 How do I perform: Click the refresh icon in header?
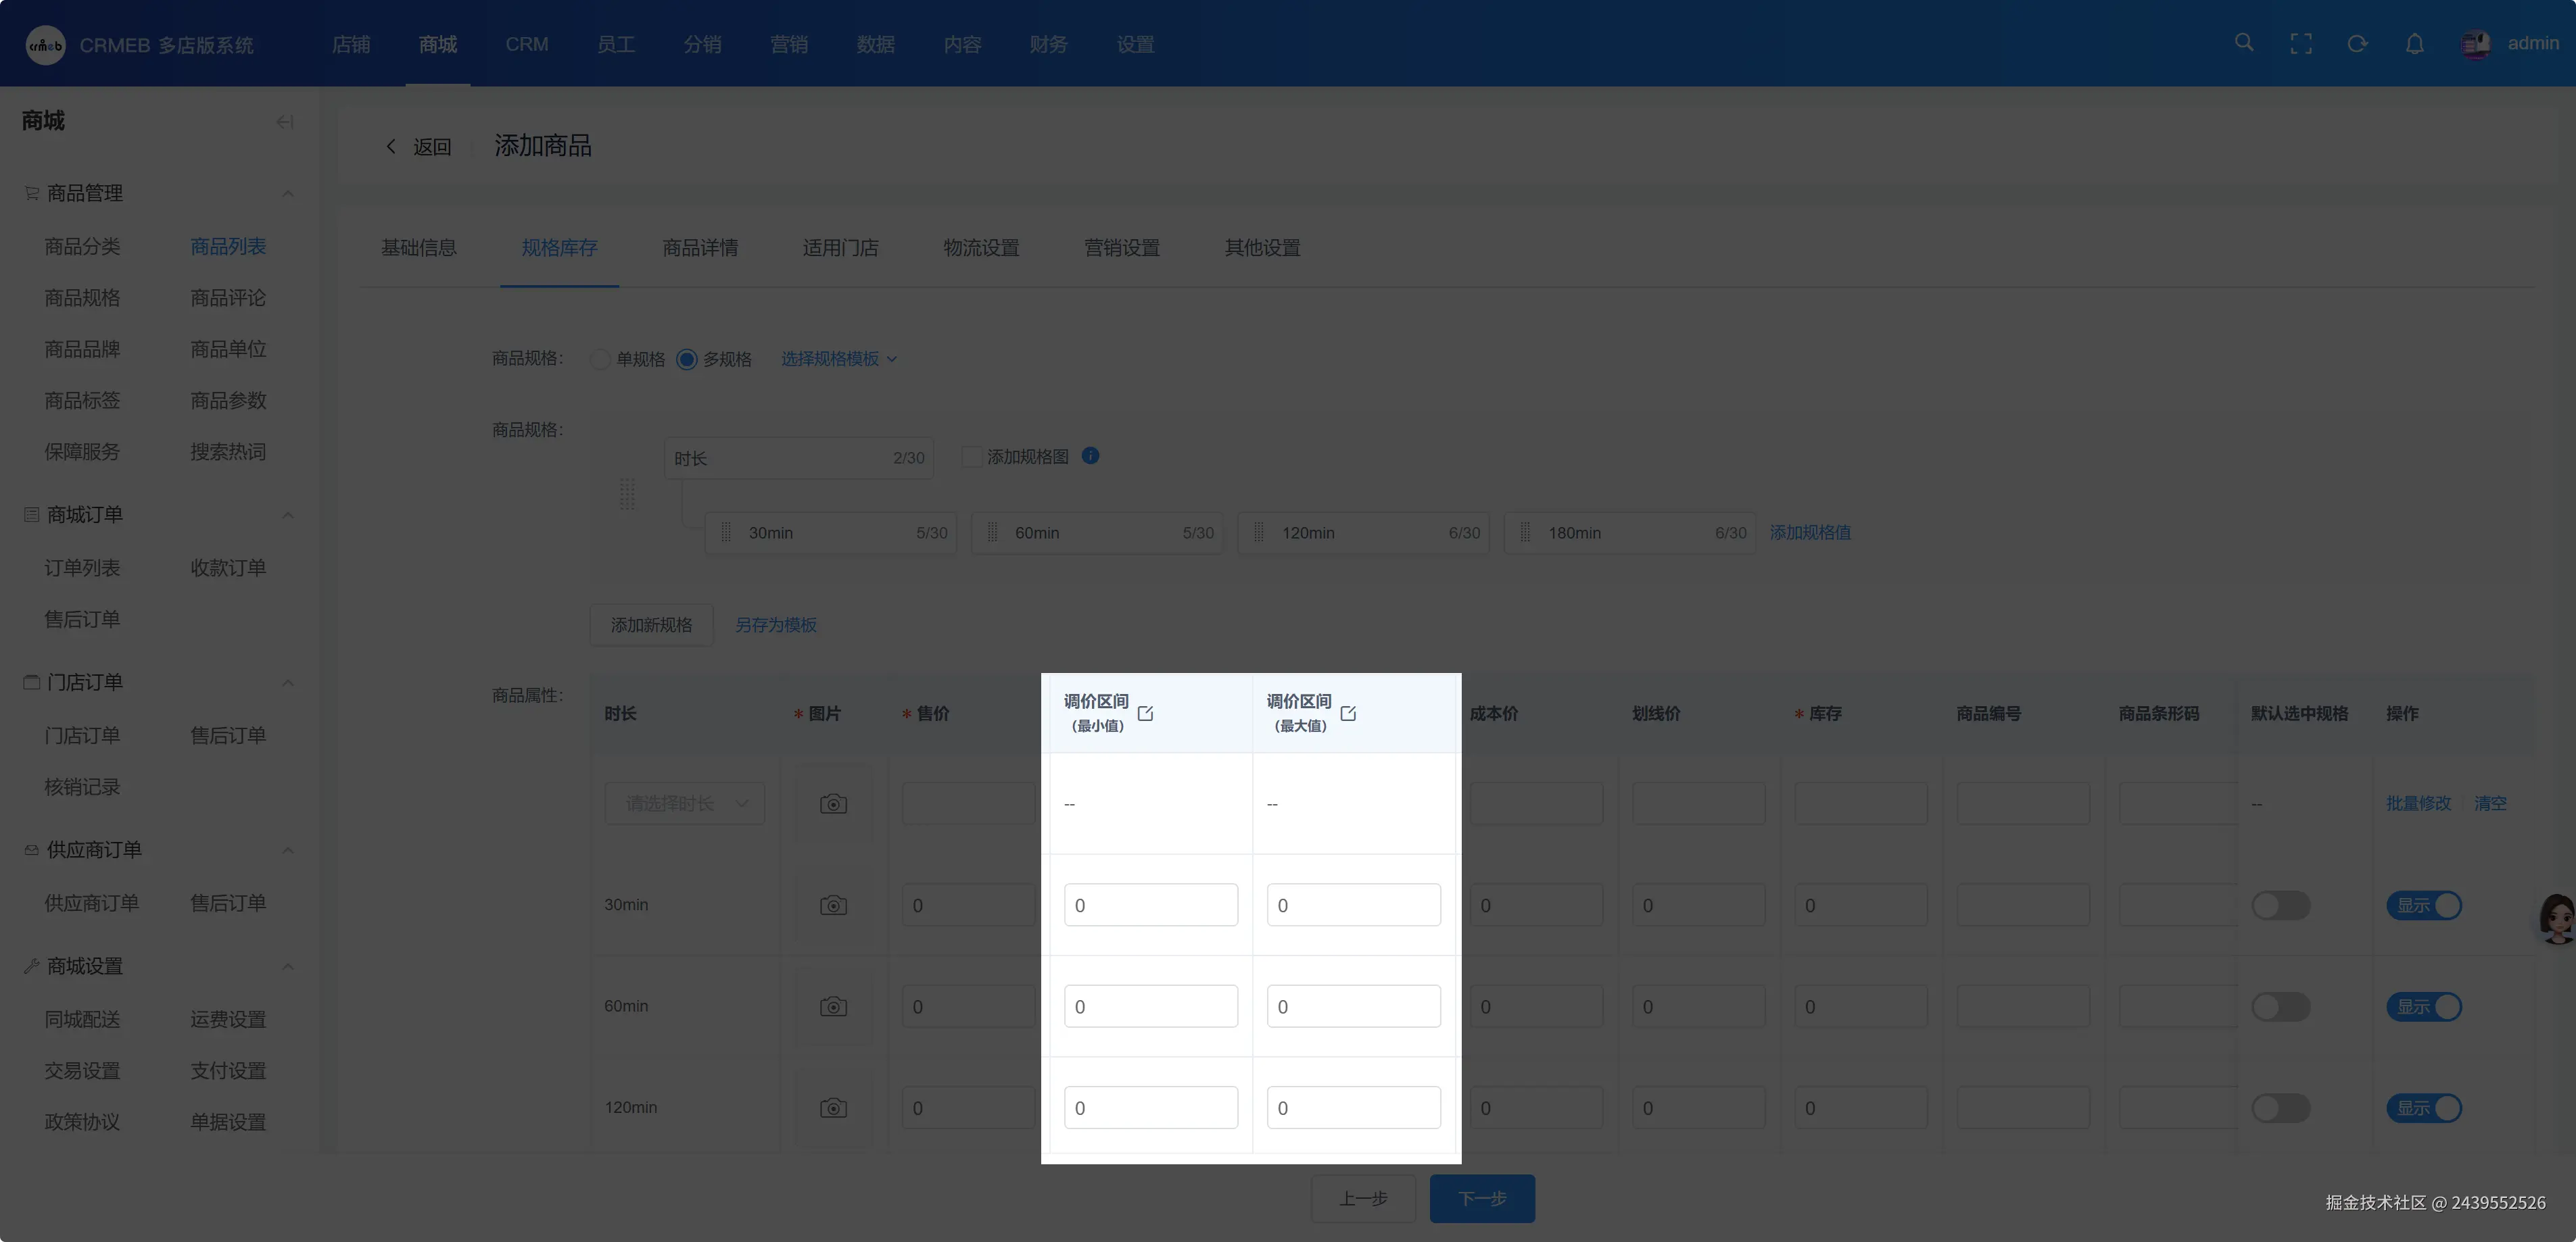[2357, 44]
